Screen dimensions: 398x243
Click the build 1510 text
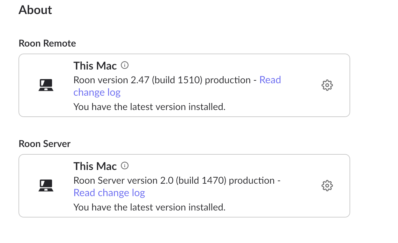pyautogui.click(x=177, y=80)
